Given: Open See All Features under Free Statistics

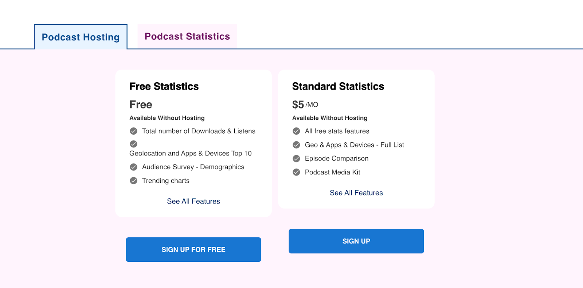Looking at the screenshot, I should [x=193, y=201].
